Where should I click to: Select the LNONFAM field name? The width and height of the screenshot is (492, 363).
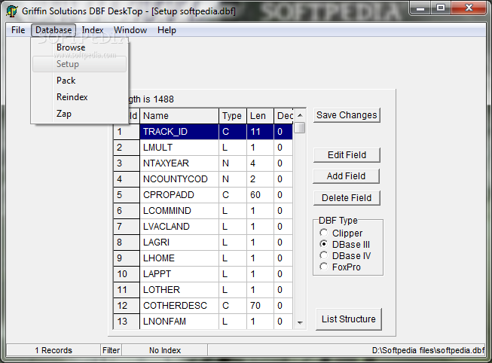click(179, 322)
